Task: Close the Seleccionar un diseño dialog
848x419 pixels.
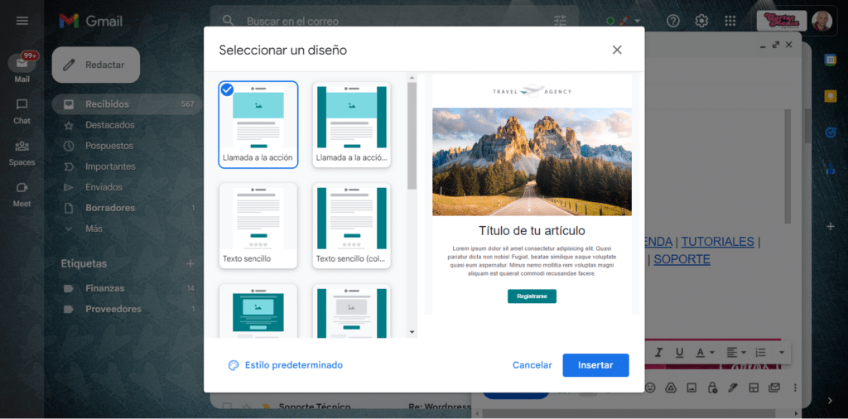Action: click(617, 50)
